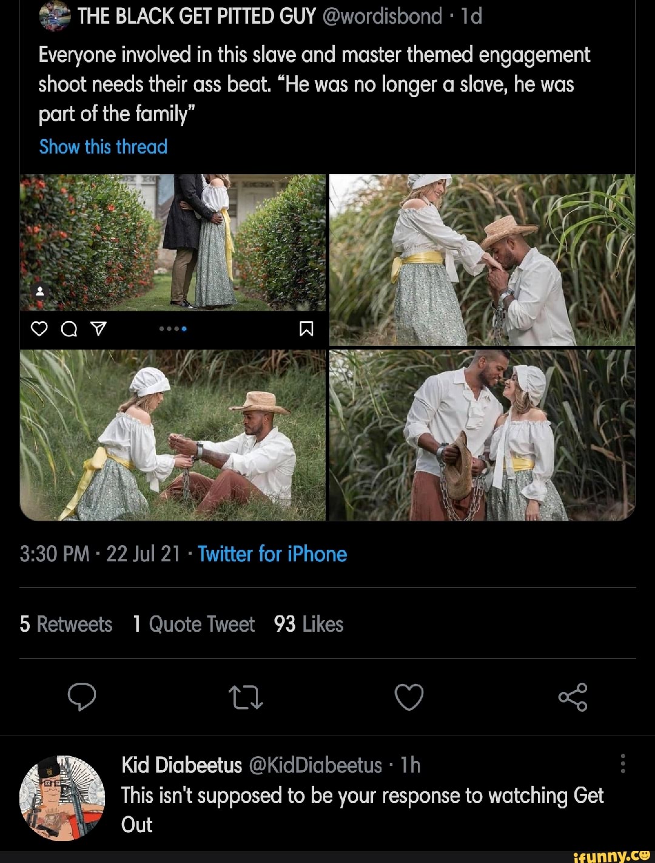
Task: Open the share icon for tweet
Action: point(573,697)
